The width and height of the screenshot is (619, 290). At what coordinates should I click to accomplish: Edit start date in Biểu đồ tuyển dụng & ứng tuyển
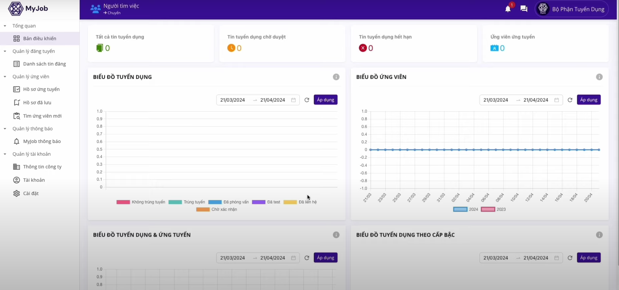click(233, 258)
